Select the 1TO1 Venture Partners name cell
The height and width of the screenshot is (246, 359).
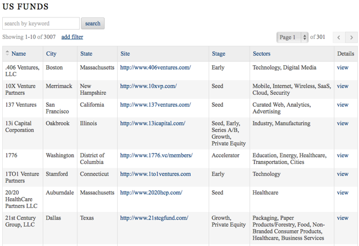(x=22, y=177)
